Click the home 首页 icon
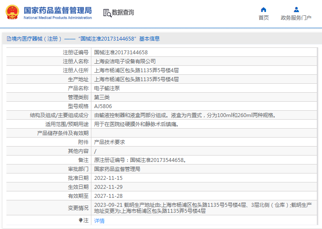This screenshot has width=322, height=229. pos(263,10)
